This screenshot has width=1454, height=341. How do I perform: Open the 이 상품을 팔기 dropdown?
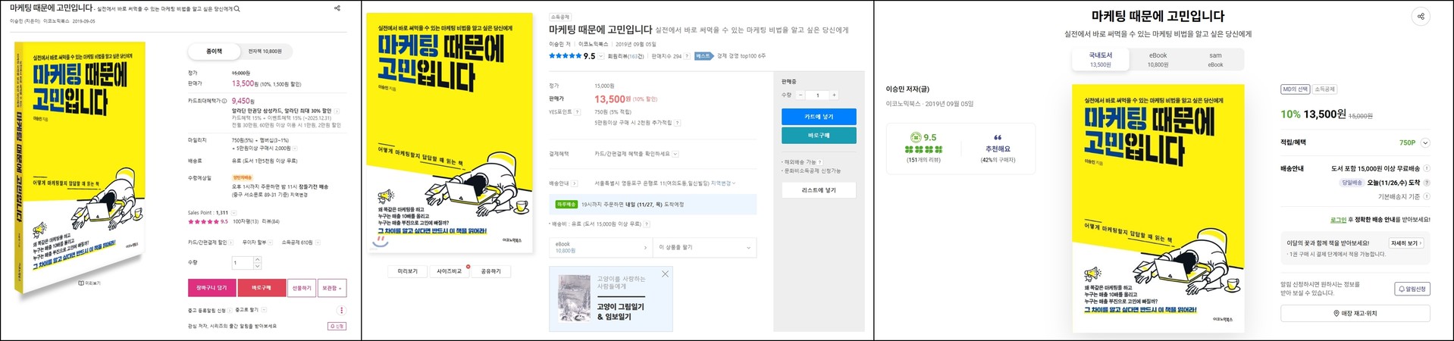[x=705, y=248]
